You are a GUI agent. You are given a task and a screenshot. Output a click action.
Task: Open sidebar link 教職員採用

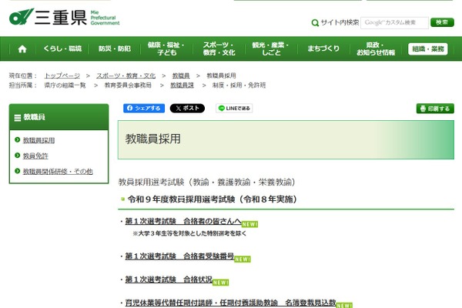click(x=38, y=140)
